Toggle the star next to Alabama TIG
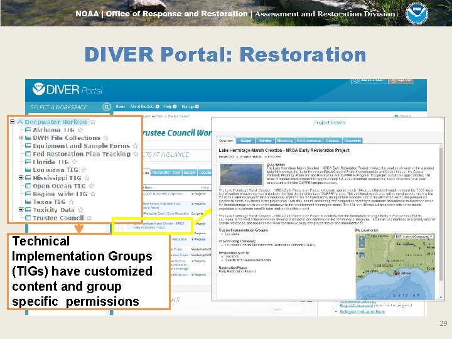Screen dimensions: 452x339 [x=80, y=130]
